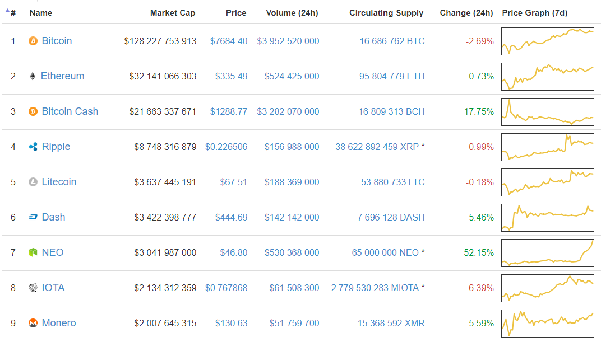Open the Bitcoin 7-day price graph
The image size is (601, 342).
[548, 41]
